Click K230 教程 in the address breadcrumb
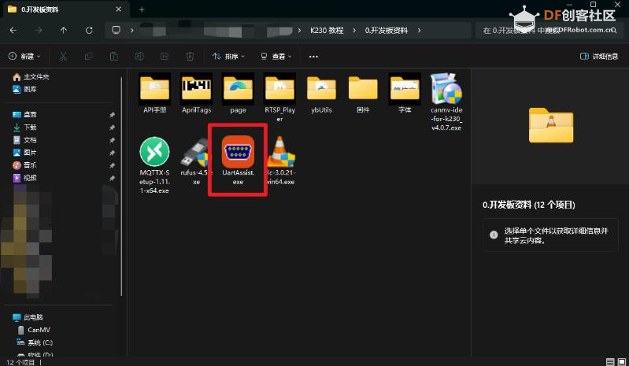629x366 pixels. tap(322, 31)
